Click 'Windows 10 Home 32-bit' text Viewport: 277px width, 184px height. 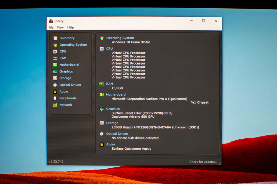[x=131, y=42]
